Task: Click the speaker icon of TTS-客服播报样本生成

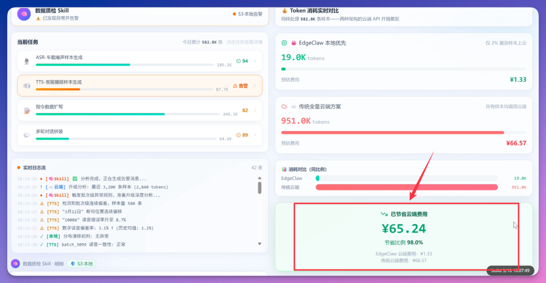Action: pos(27,86)
